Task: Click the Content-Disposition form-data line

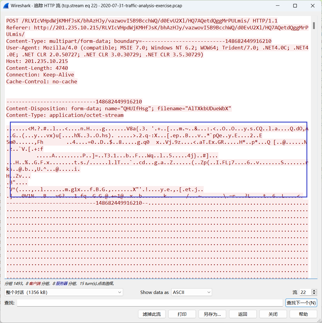Action: coord(119,108)
